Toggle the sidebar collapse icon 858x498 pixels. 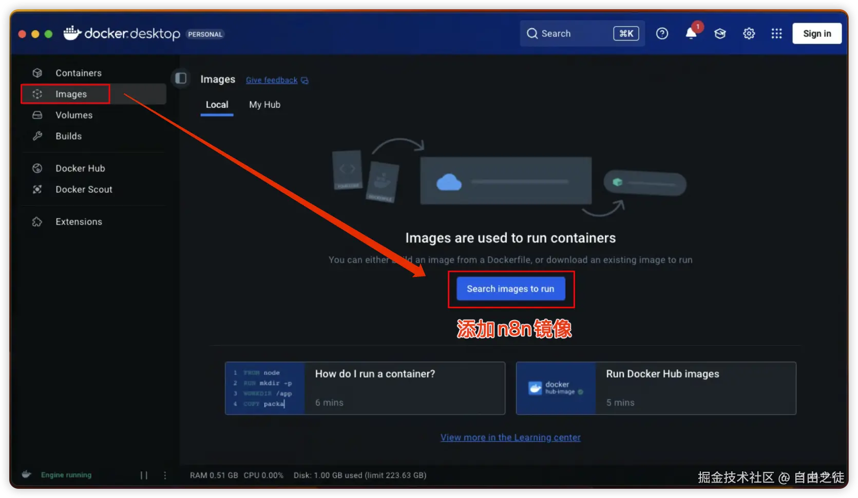click(x=181, y=78)
